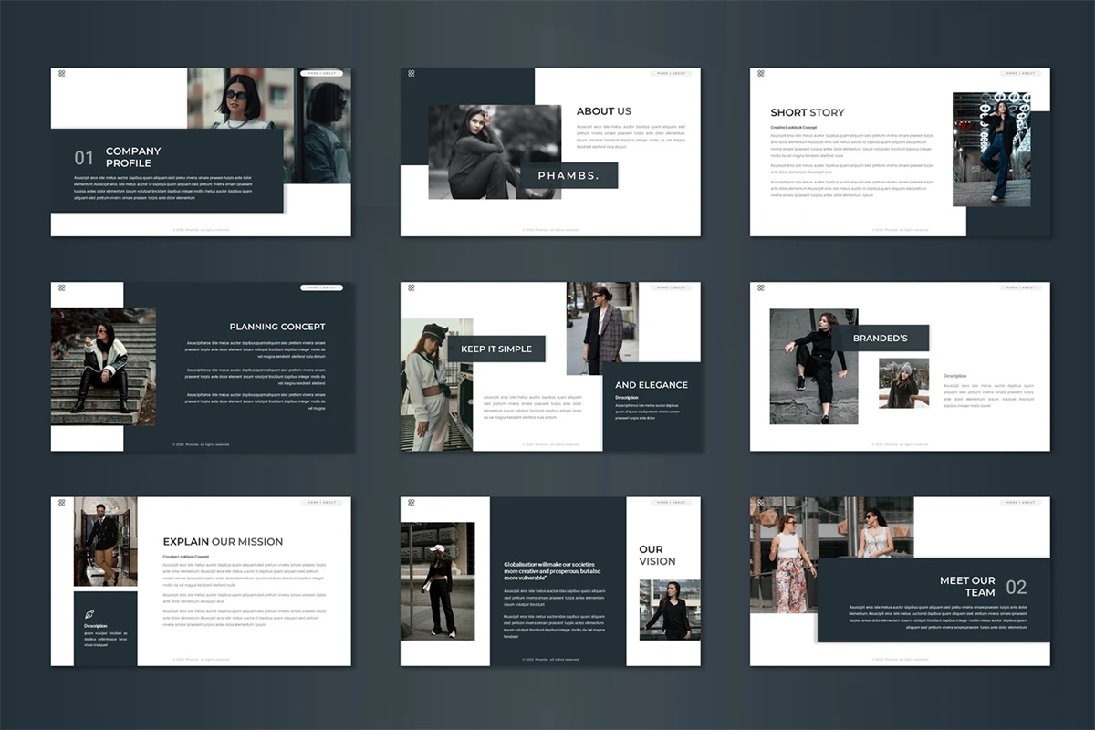Click the logo icon on Company Profile slide
The image size is (1095, 730).
click(x=62, y=73)
